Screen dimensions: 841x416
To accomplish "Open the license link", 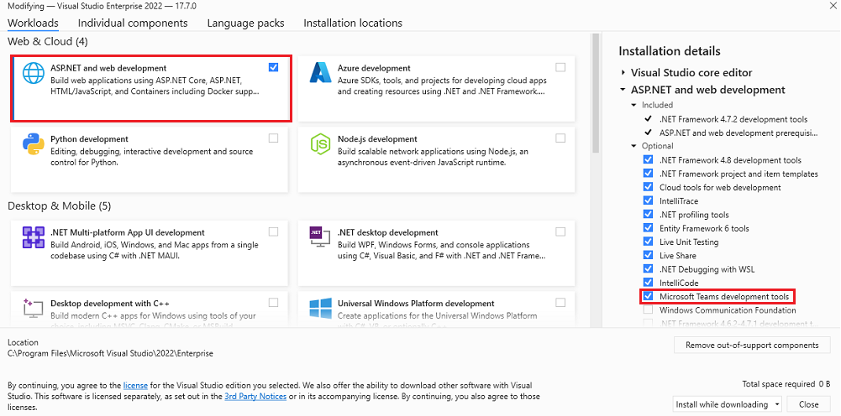I will pyautogui.click(x=136, y=385).
